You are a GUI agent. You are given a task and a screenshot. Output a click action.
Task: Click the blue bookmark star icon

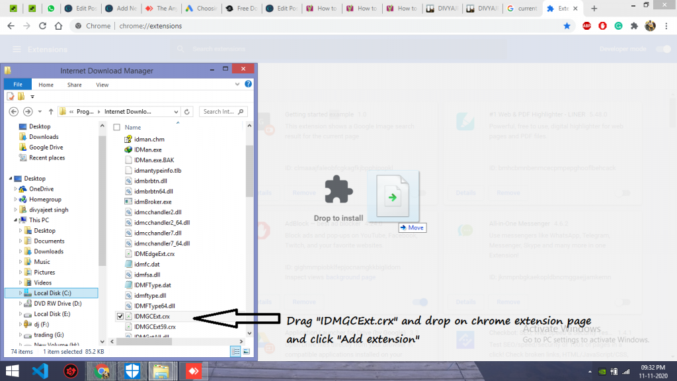point(567,26)
